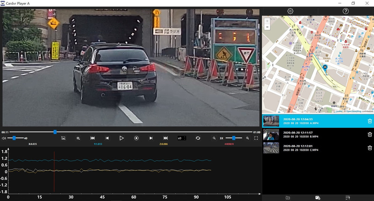This screenshot has width=374, height=201.
Task: Open the settings gear above the map
Action: tap(290, 11)
